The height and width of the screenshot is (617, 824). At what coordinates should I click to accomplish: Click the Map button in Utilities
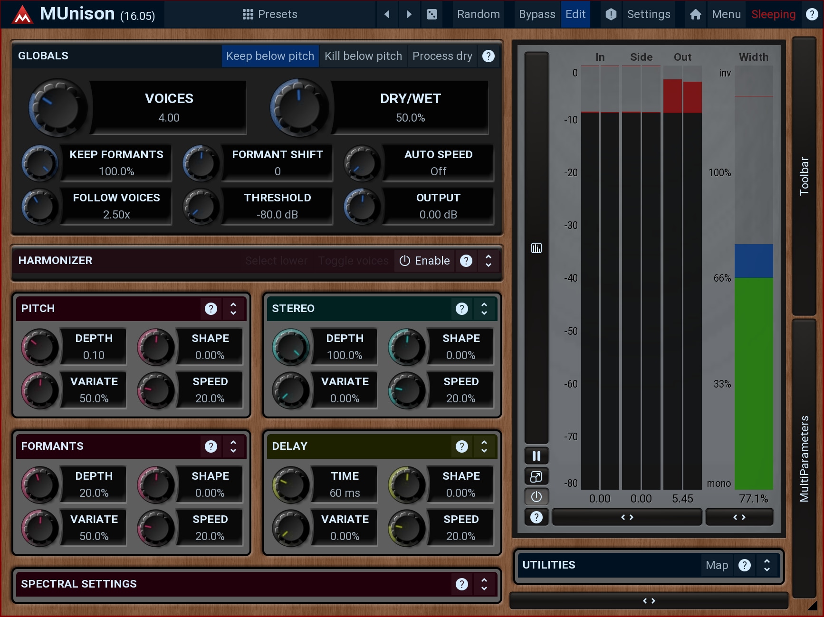point(717,565)
